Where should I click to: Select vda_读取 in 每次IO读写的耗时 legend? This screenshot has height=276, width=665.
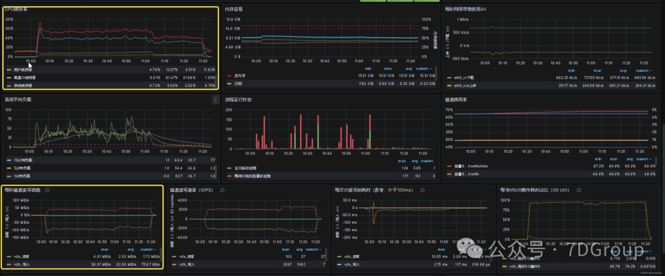pos(353,256)
